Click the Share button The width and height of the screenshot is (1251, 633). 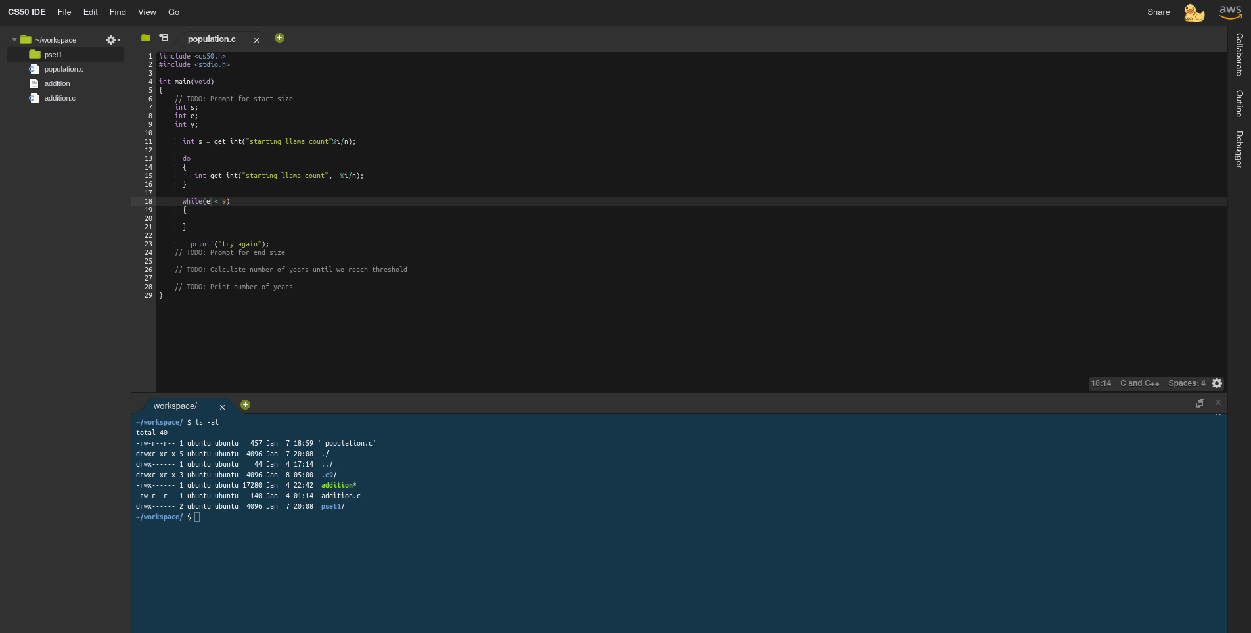point(1158,12)
